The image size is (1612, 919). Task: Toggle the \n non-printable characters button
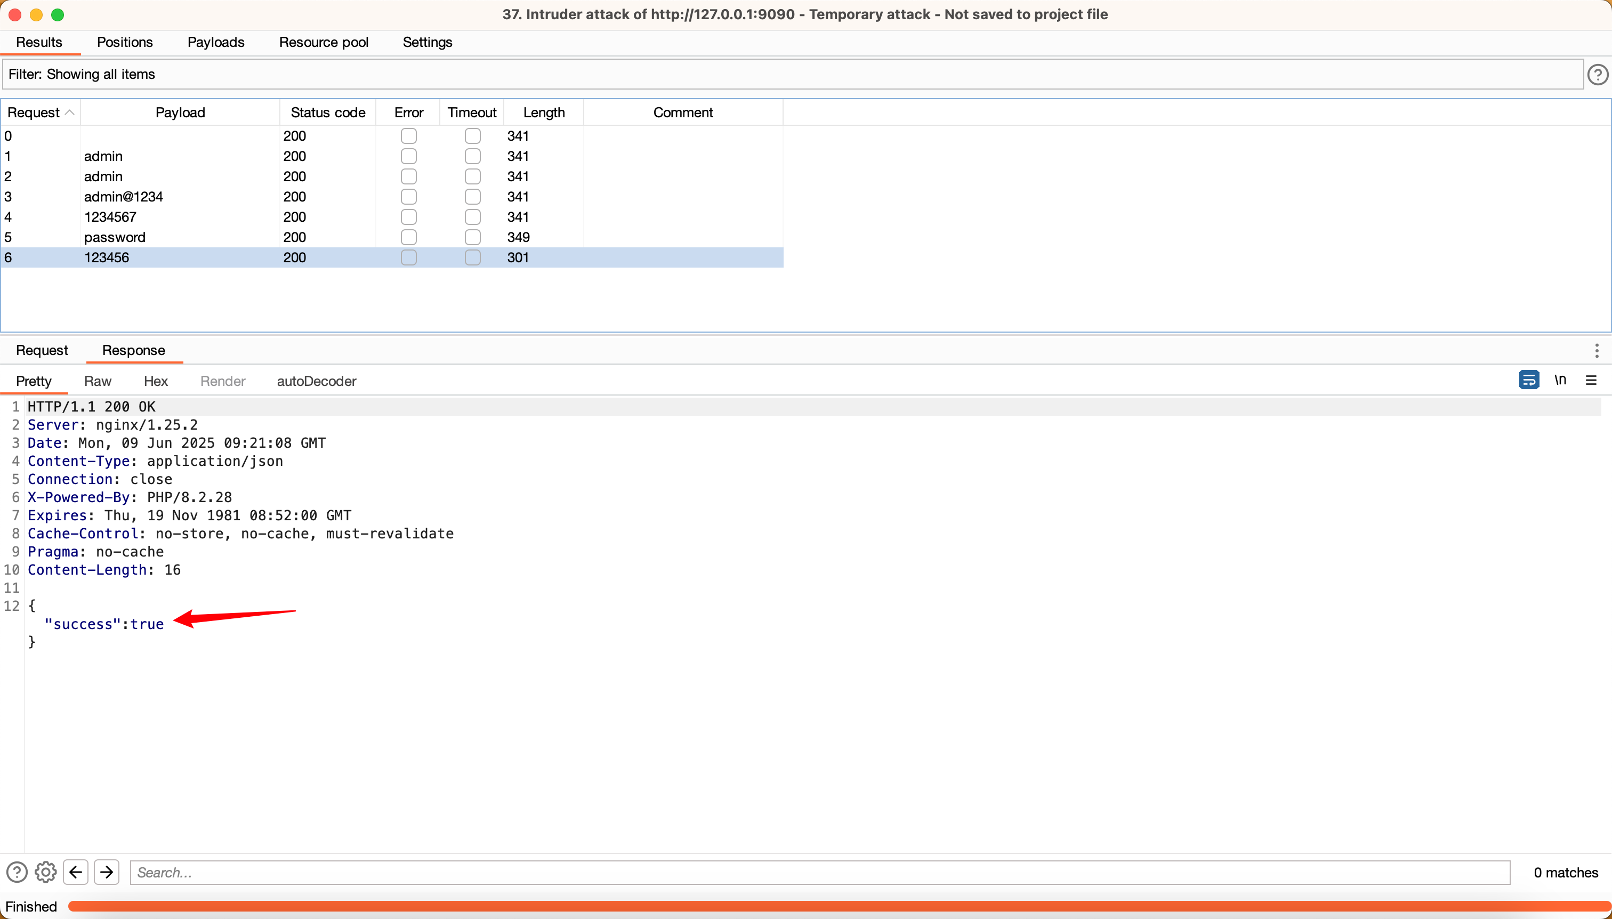[x=1560, y=380]
